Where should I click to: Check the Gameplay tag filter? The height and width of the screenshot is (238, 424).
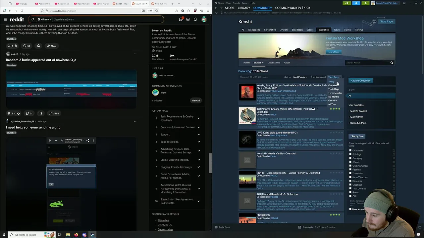coord(350,158)
